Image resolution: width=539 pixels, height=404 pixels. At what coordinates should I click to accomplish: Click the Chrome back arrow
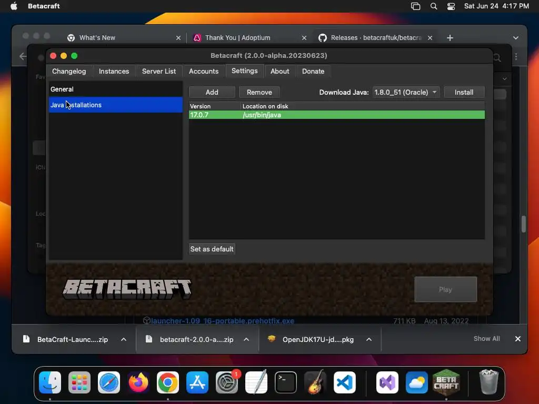(23, 56)
